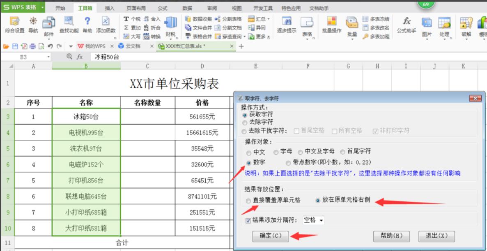Open the 页面布局 ribbon tab

pos(136,8)
